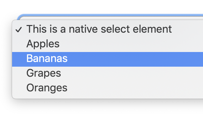
Task: Select the Bananas option
Action: (x=108, y=59)
